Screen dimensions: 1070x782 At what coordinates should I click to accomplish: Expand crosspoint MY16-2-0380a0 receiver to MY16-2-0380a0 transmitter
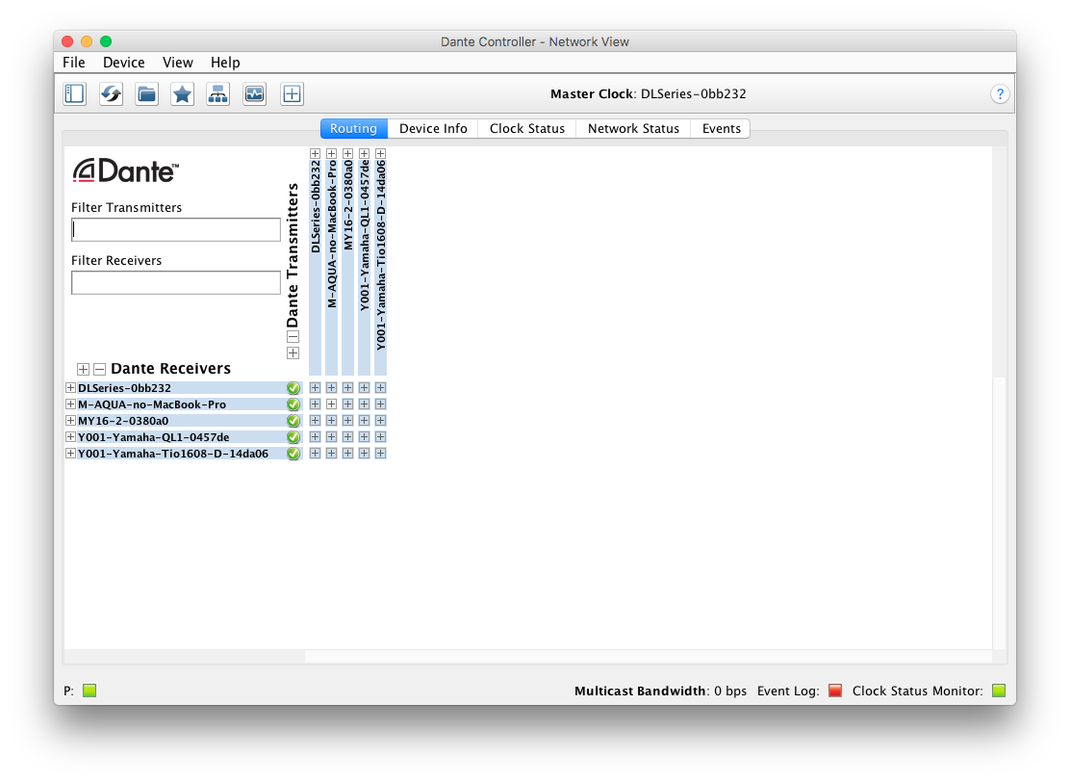click(347, 421)
